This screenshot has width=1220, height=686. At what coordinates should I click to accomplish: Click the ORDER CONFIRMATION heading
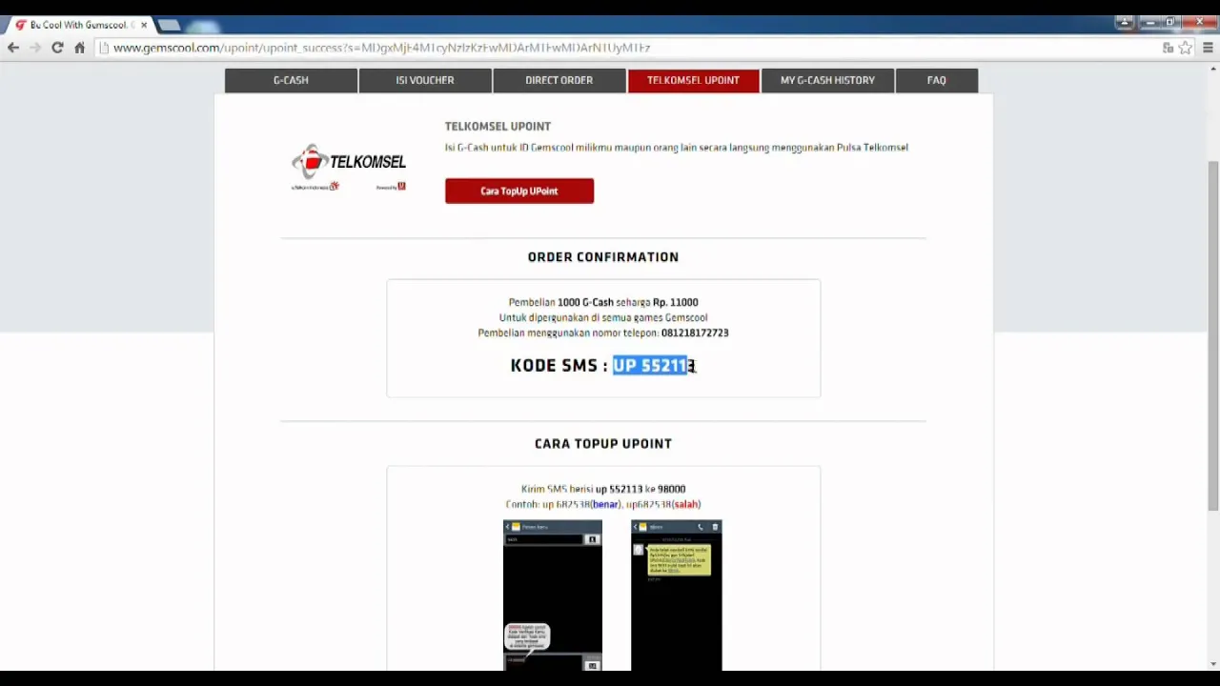coord(603,257)
